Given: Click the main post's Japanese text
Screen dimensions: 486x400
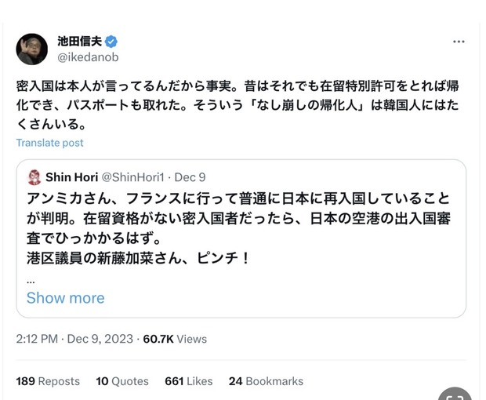Looking at the screenshot, I should click(235, 104).
